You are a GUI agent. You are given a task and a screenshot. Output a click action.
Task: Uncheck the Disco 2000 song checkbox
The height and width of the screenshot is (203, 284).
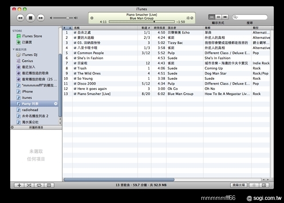coord(75,83)
